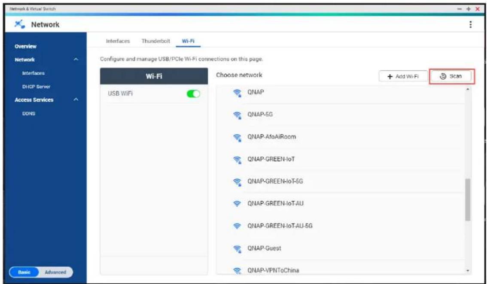Click the signal icon for QNAP-GREEN-IoT-AU-5G
This screenshot has width=487, height=284.
tap(237, 226)
